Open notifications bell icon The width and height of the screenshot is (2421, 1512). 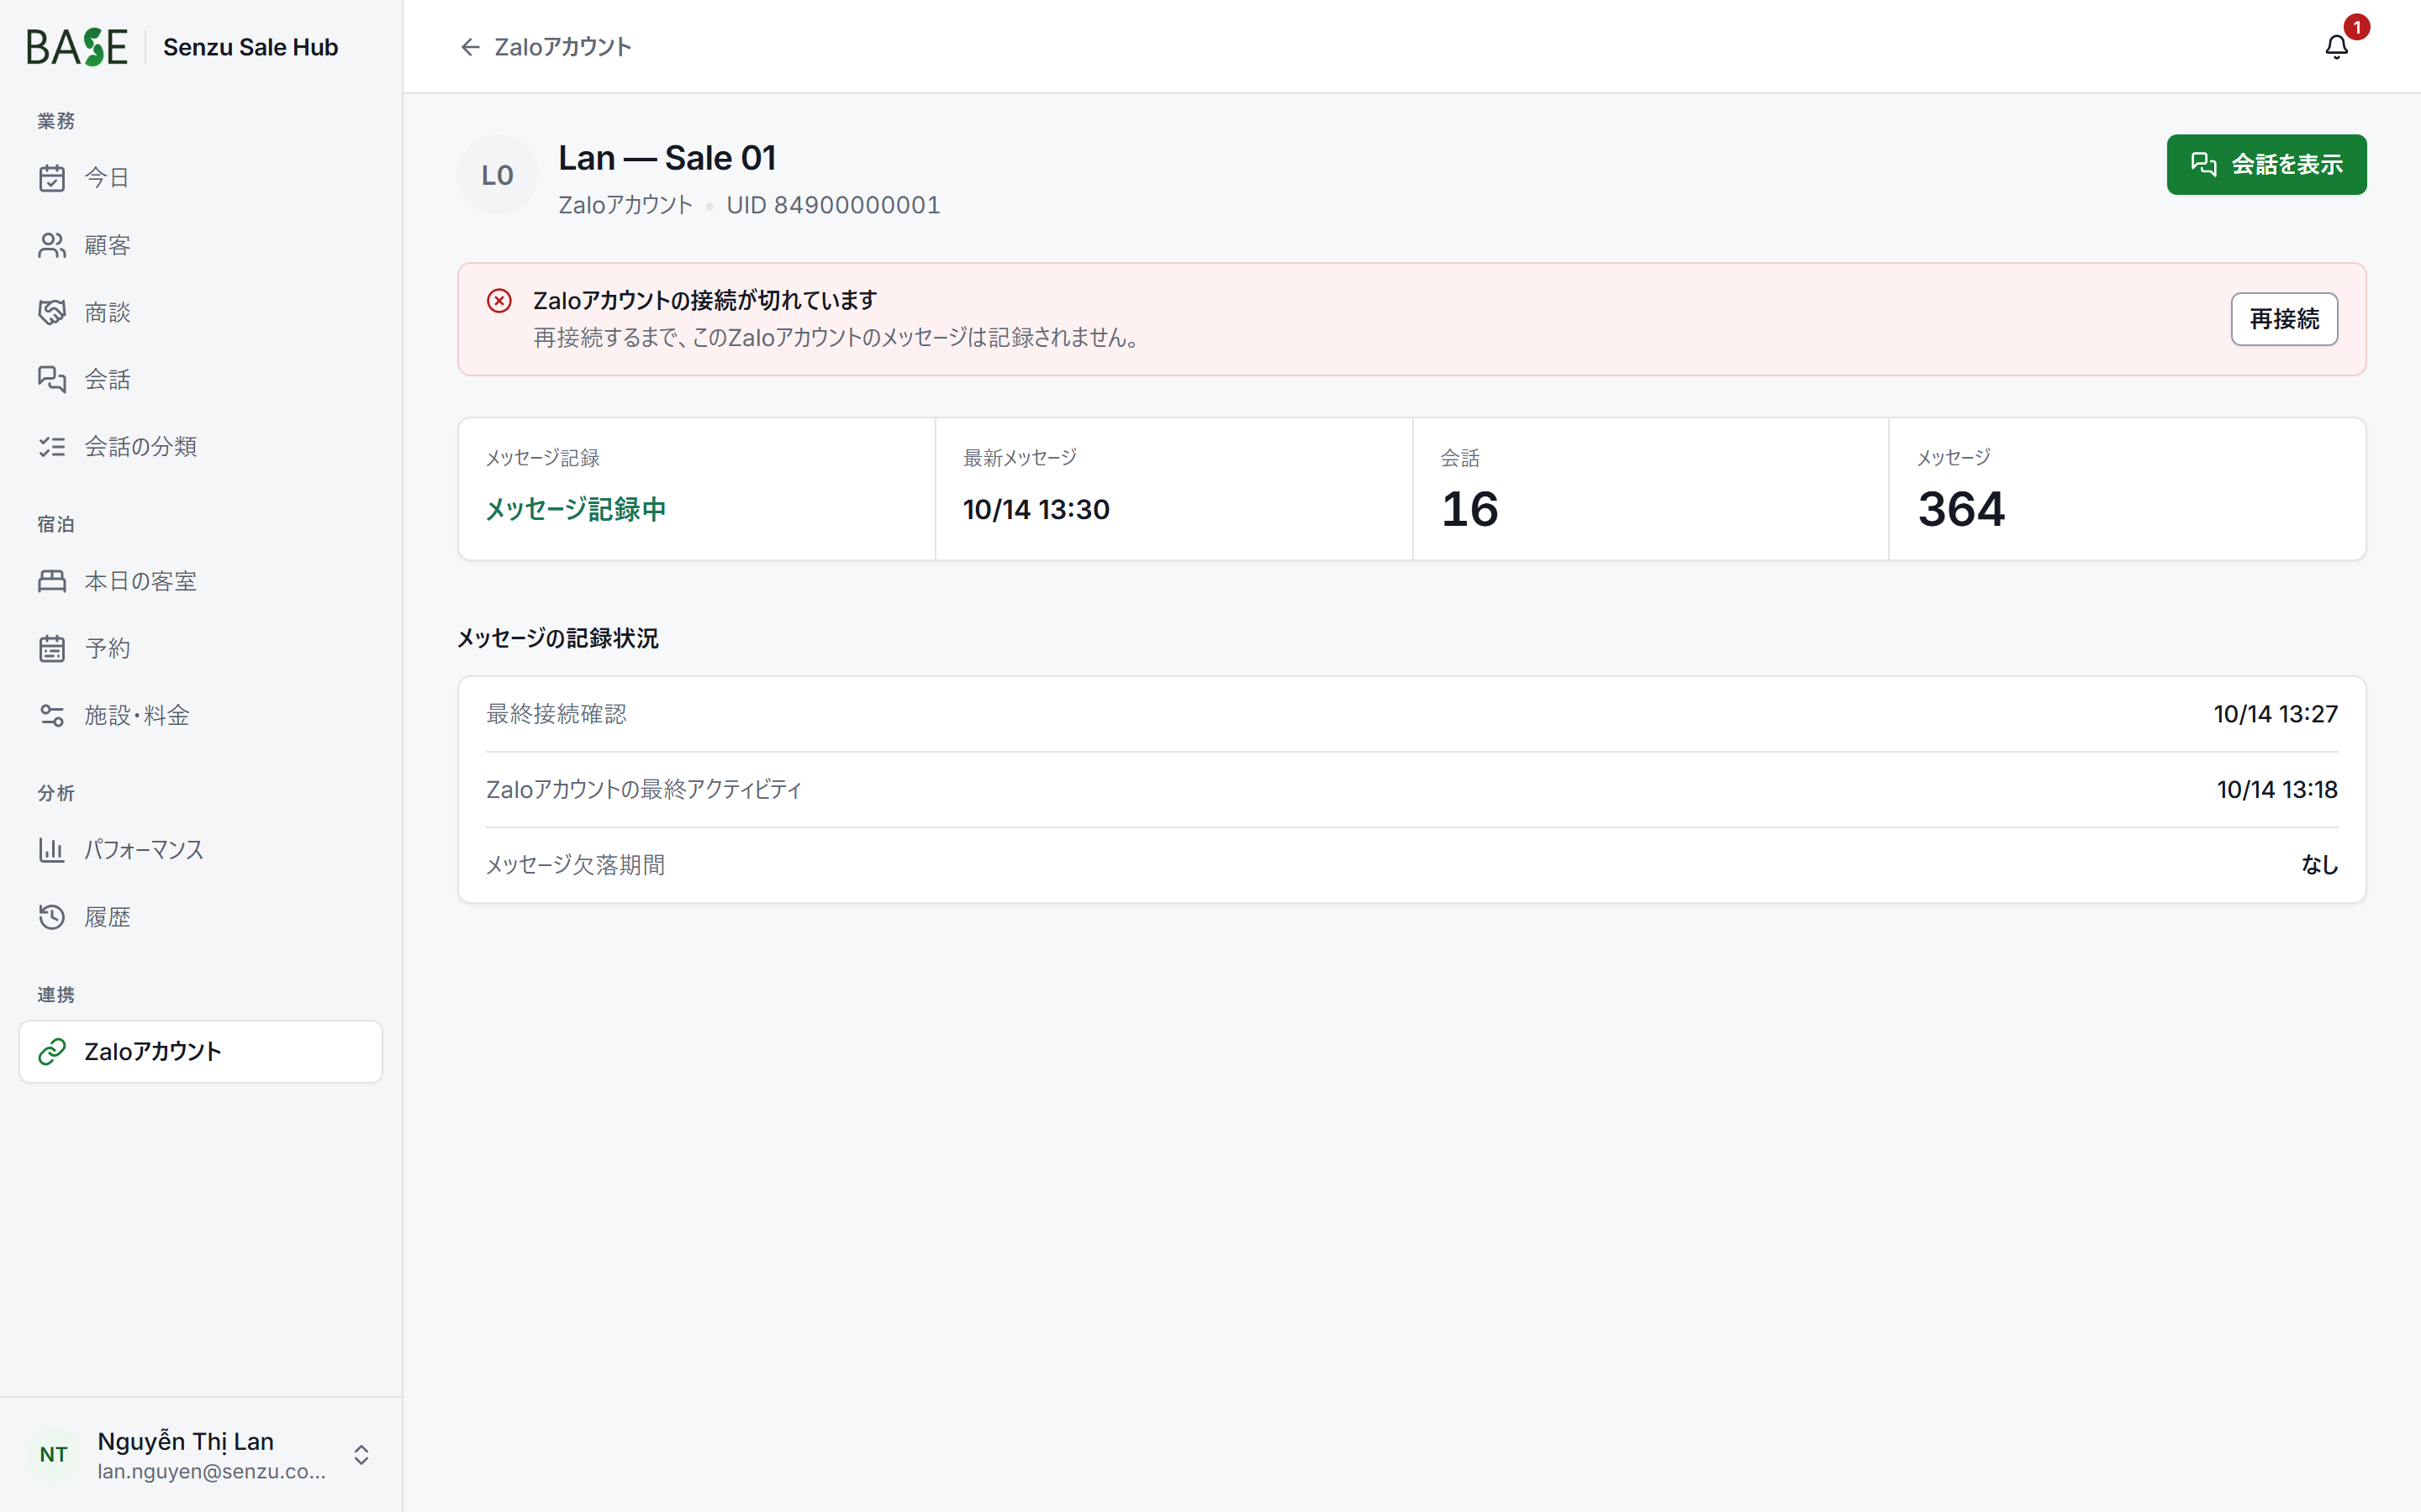point(2336,47)
